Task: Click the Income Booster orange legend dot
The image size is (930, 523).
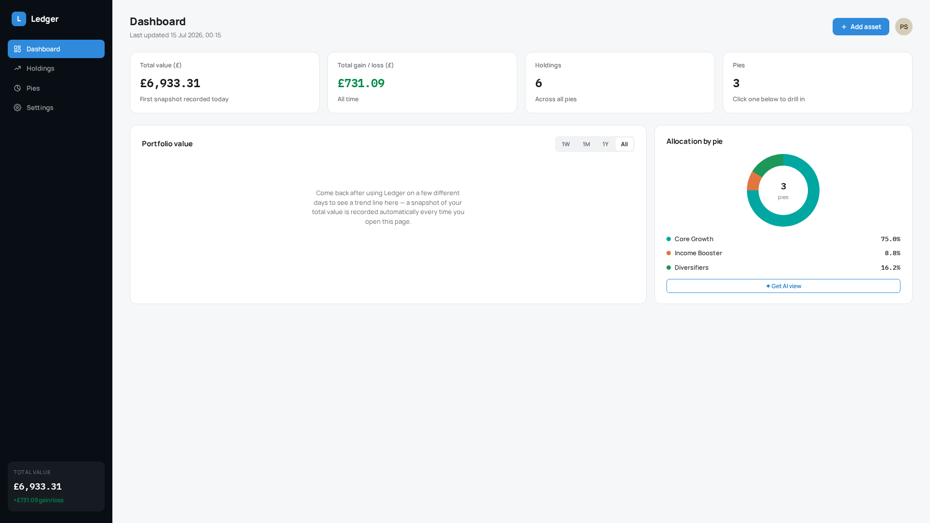Action: pos(668,253)
